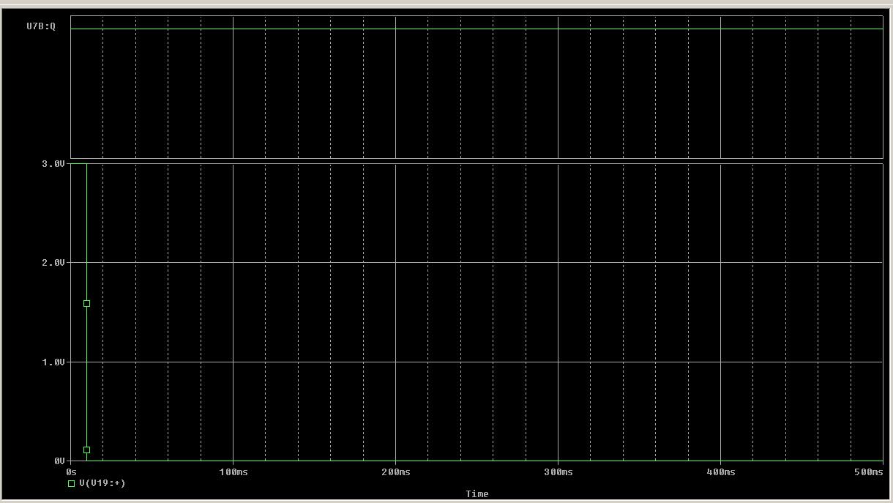The width and height of the screenshot is (893, 503).
Task: Click the lower square marker near 0V
Action: (x=86, y=450)
